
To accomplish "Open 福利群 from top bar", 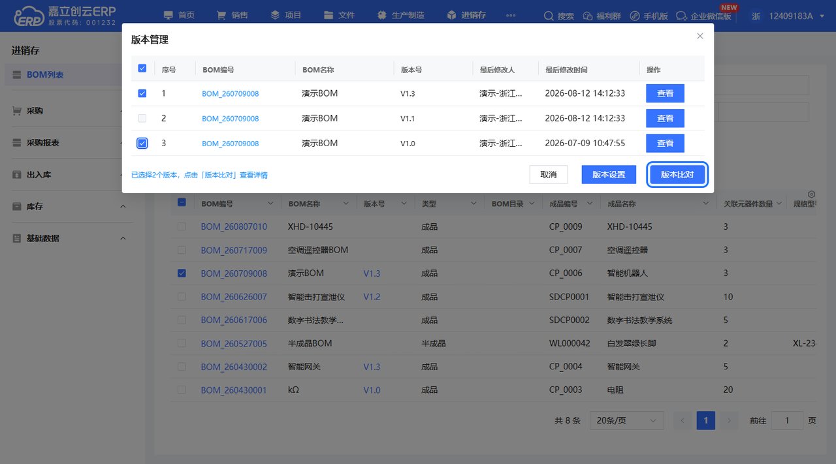I will (602, 16).
